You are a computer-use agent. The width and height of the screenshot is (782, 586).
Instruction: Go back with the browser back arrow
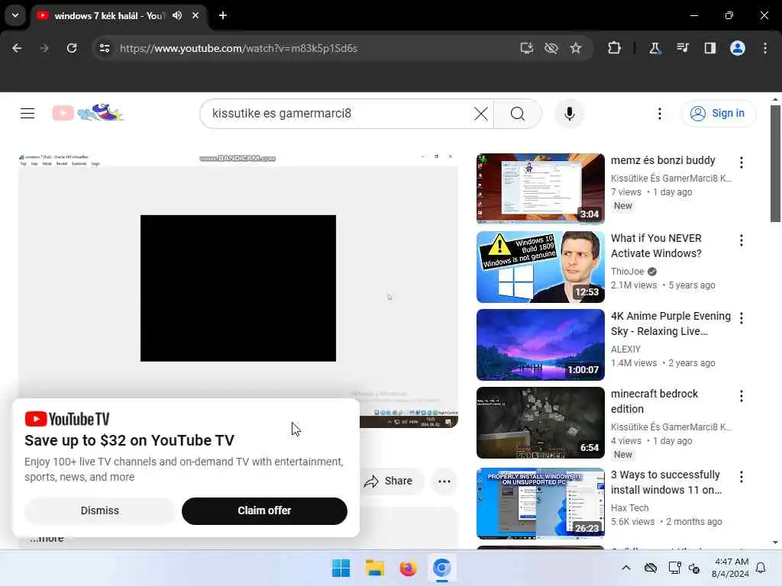[x=17, y=48]
